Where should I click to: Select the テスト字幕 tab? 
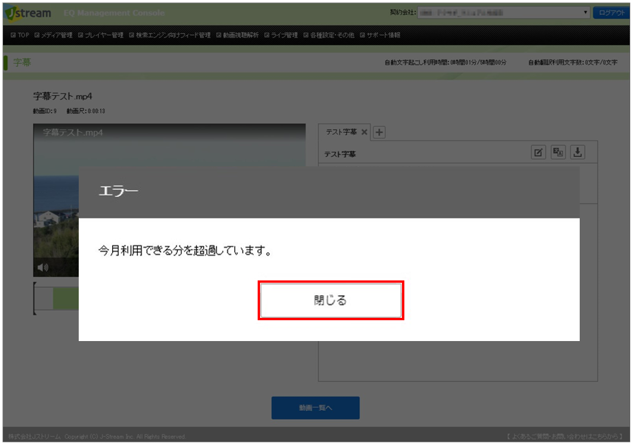(x=341, y=132)
